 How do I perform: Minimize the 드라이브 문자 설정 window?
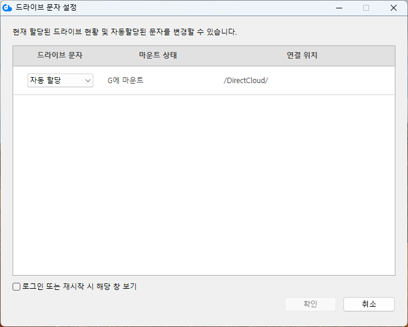coord(339,8)
